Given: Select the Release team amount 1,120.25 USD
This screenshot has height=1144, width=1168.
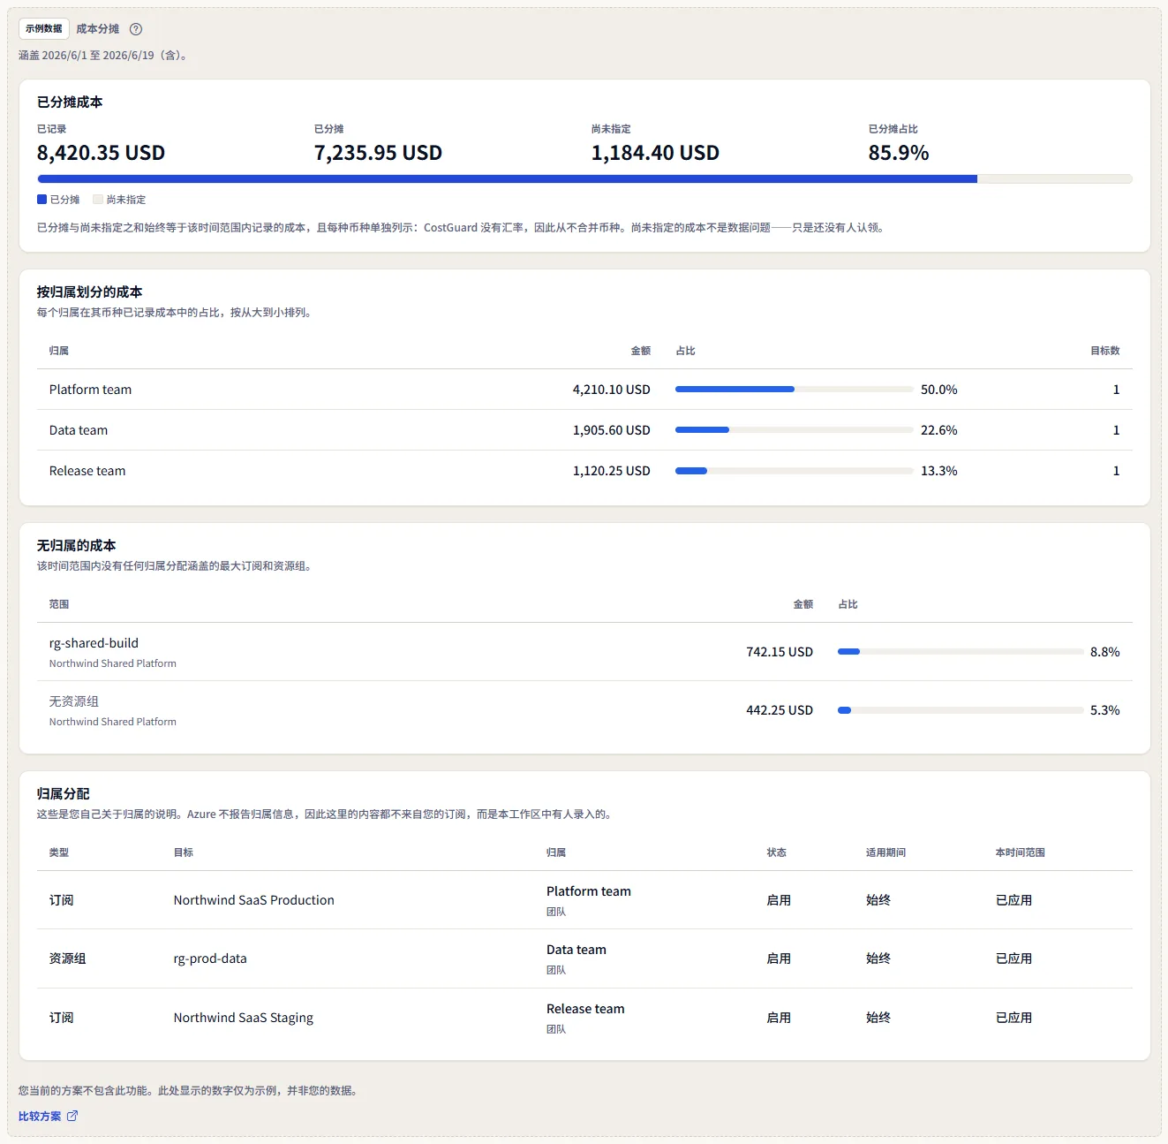Looking at the screenshot, I should [611, 471].
